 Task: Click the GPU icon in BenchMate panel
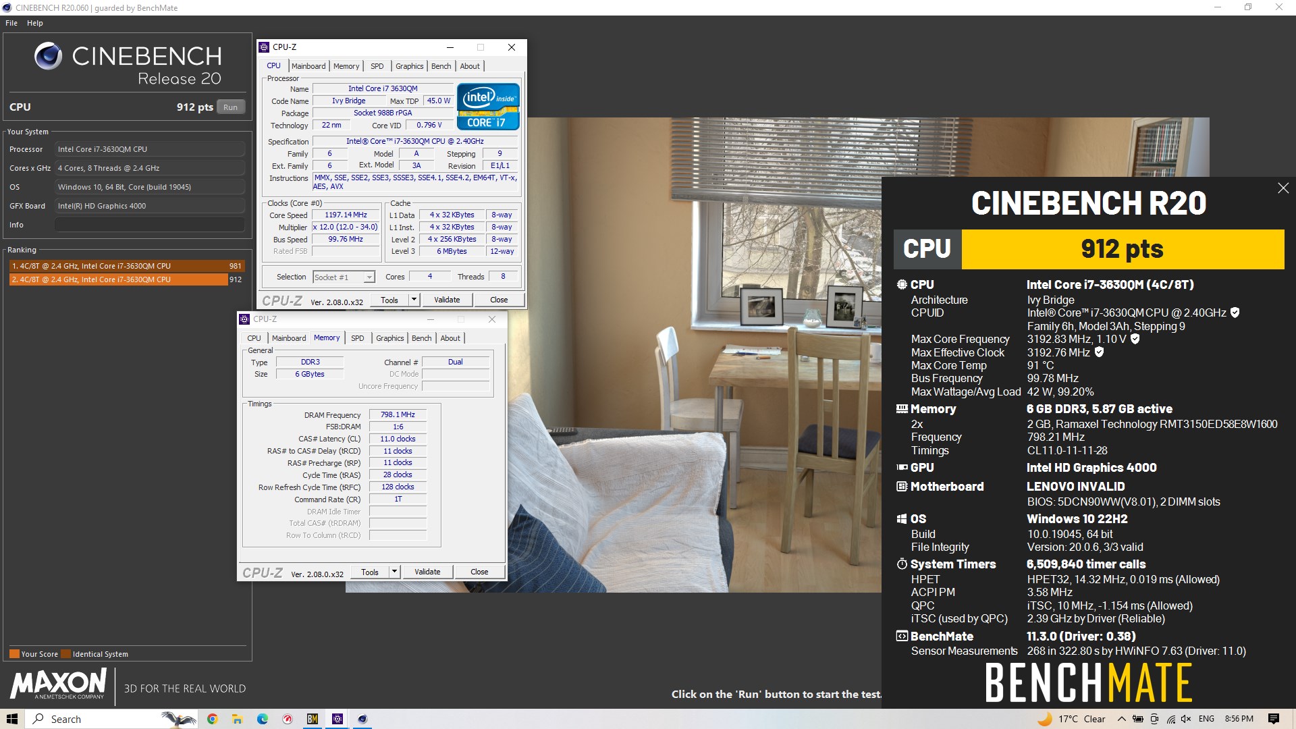coord(902,467)
